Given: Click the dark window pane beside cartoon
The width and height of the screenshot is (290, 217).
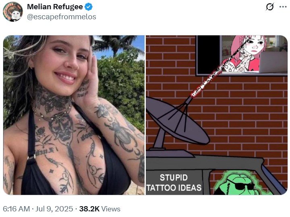Looking at the screenshot, I should [x=209, y=55].
